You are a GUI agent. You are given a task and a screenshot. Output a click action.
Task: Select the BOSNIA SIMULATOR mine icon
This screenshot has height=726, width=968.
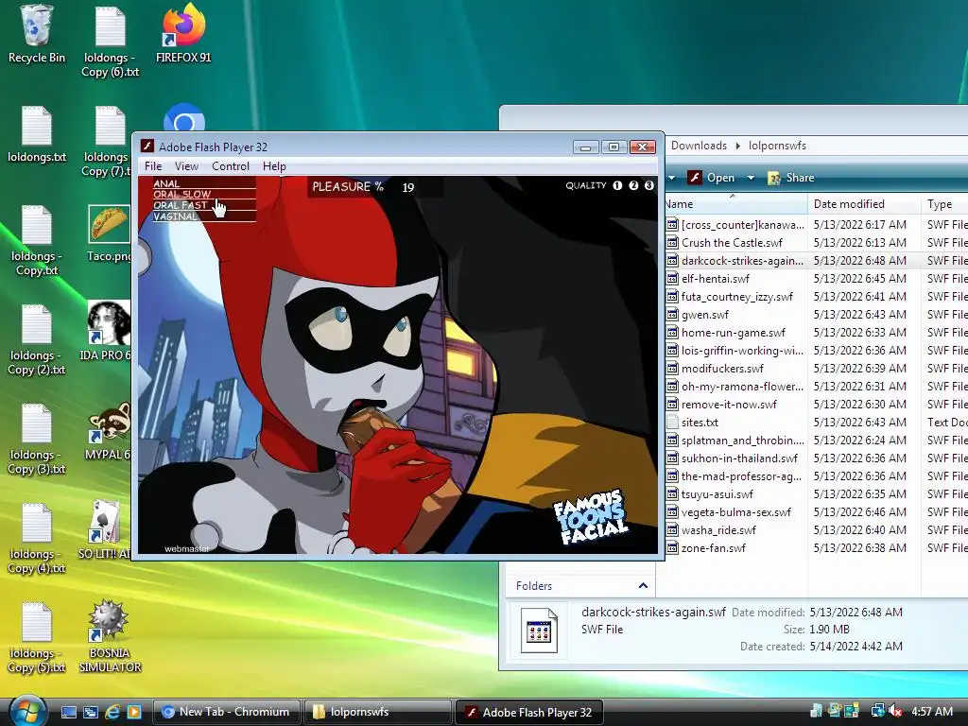pos(110,636)
